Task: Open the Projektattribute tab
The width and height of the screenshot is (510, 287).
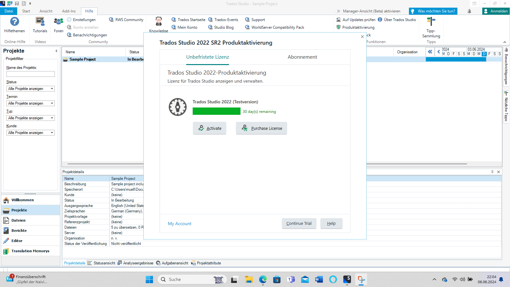Action: pos(206,263)
